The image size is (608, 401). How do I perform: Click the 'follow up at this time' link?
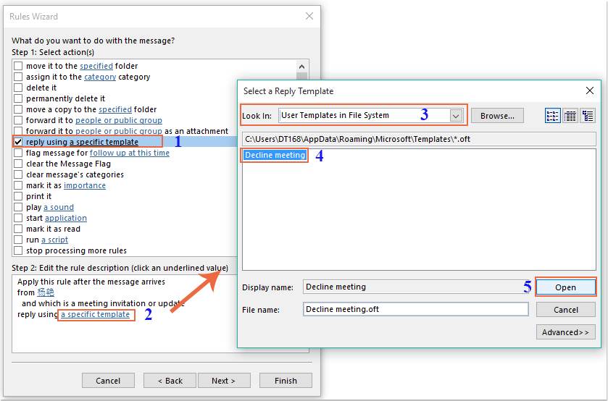coord(130,153)
